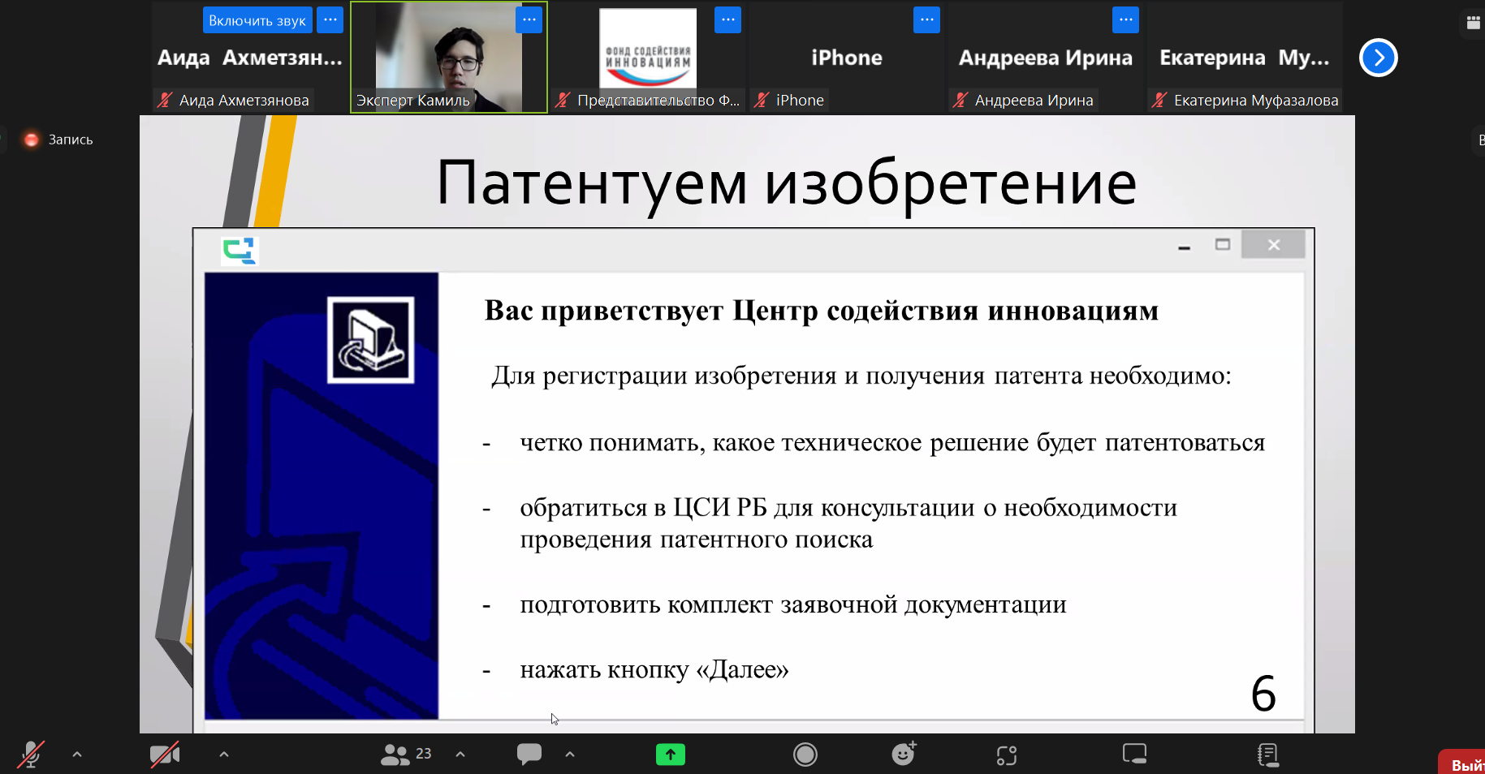1485x774 pixels.
Task: Open video options chevron beside camera
Action: 224,755
